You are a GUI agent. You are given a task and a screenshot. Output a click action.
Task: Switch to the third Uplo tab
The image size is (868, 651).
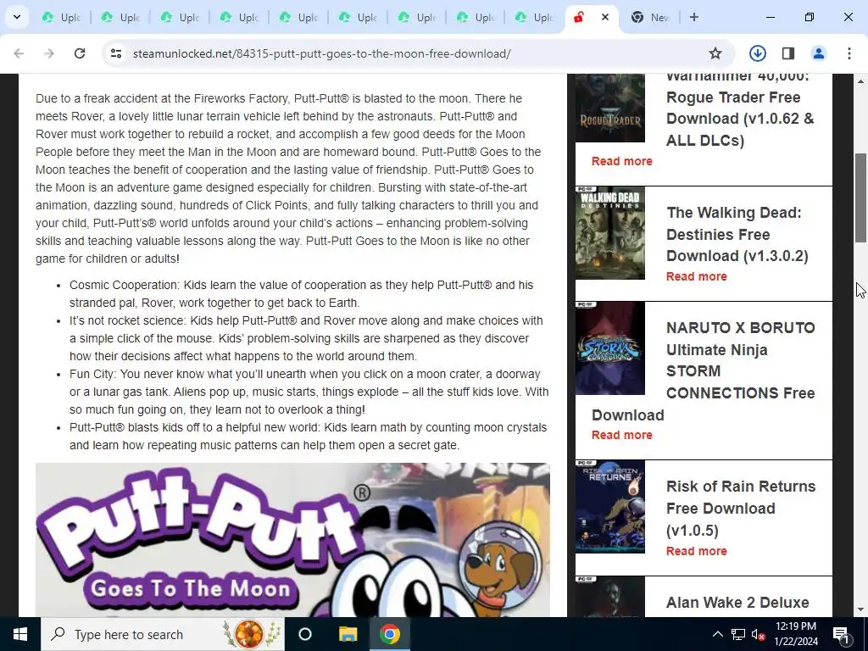click(180, 17)
